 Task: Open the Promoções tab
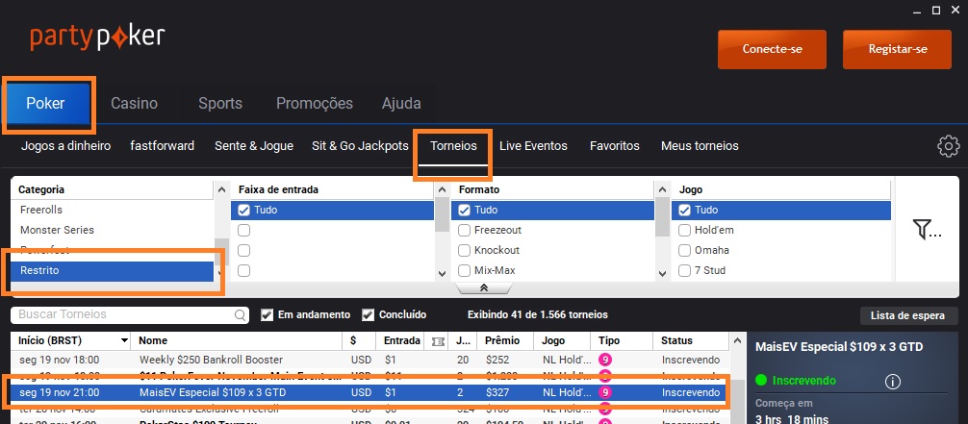click(315, 103)
